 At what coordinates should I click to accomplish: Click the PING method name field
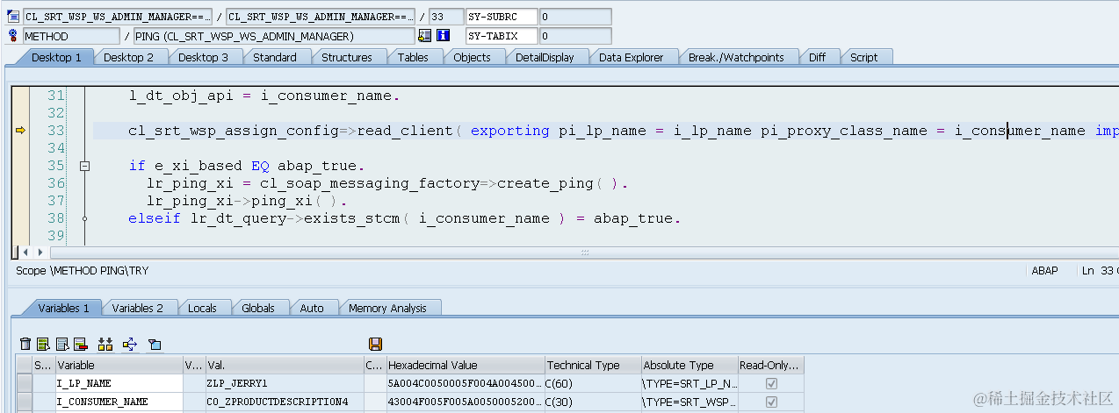273,36
